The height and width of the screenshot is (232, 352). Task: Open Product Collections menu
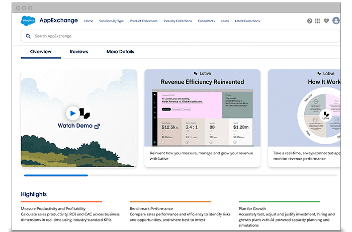143,21
